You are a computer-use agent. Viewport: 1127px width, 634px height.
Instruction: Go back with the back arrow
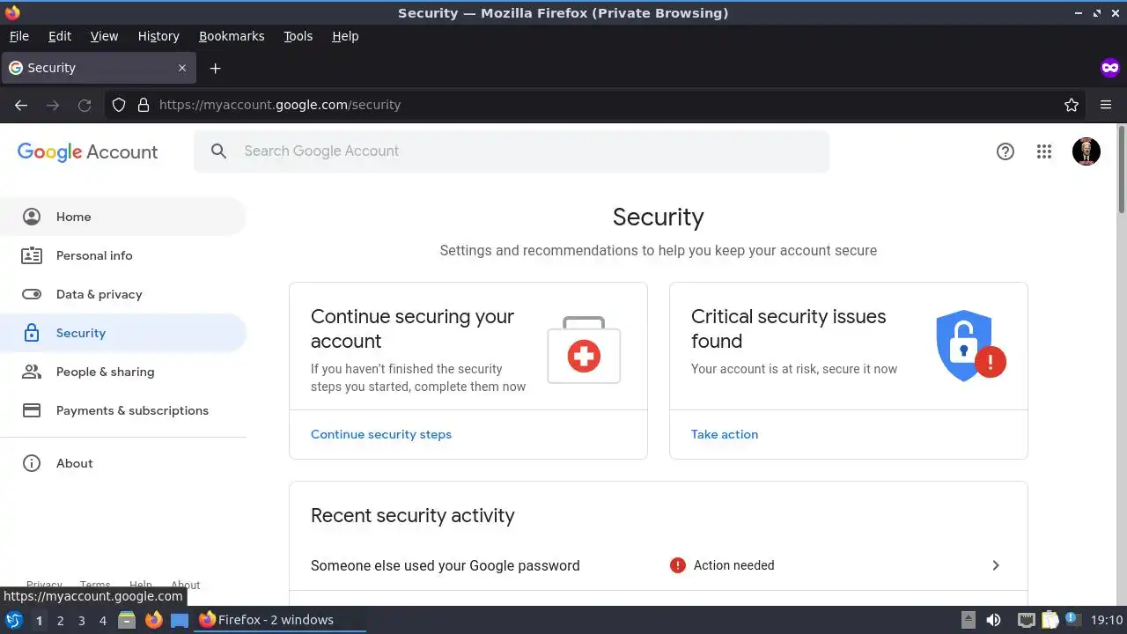pyautogui.click(x=21, y=105)
